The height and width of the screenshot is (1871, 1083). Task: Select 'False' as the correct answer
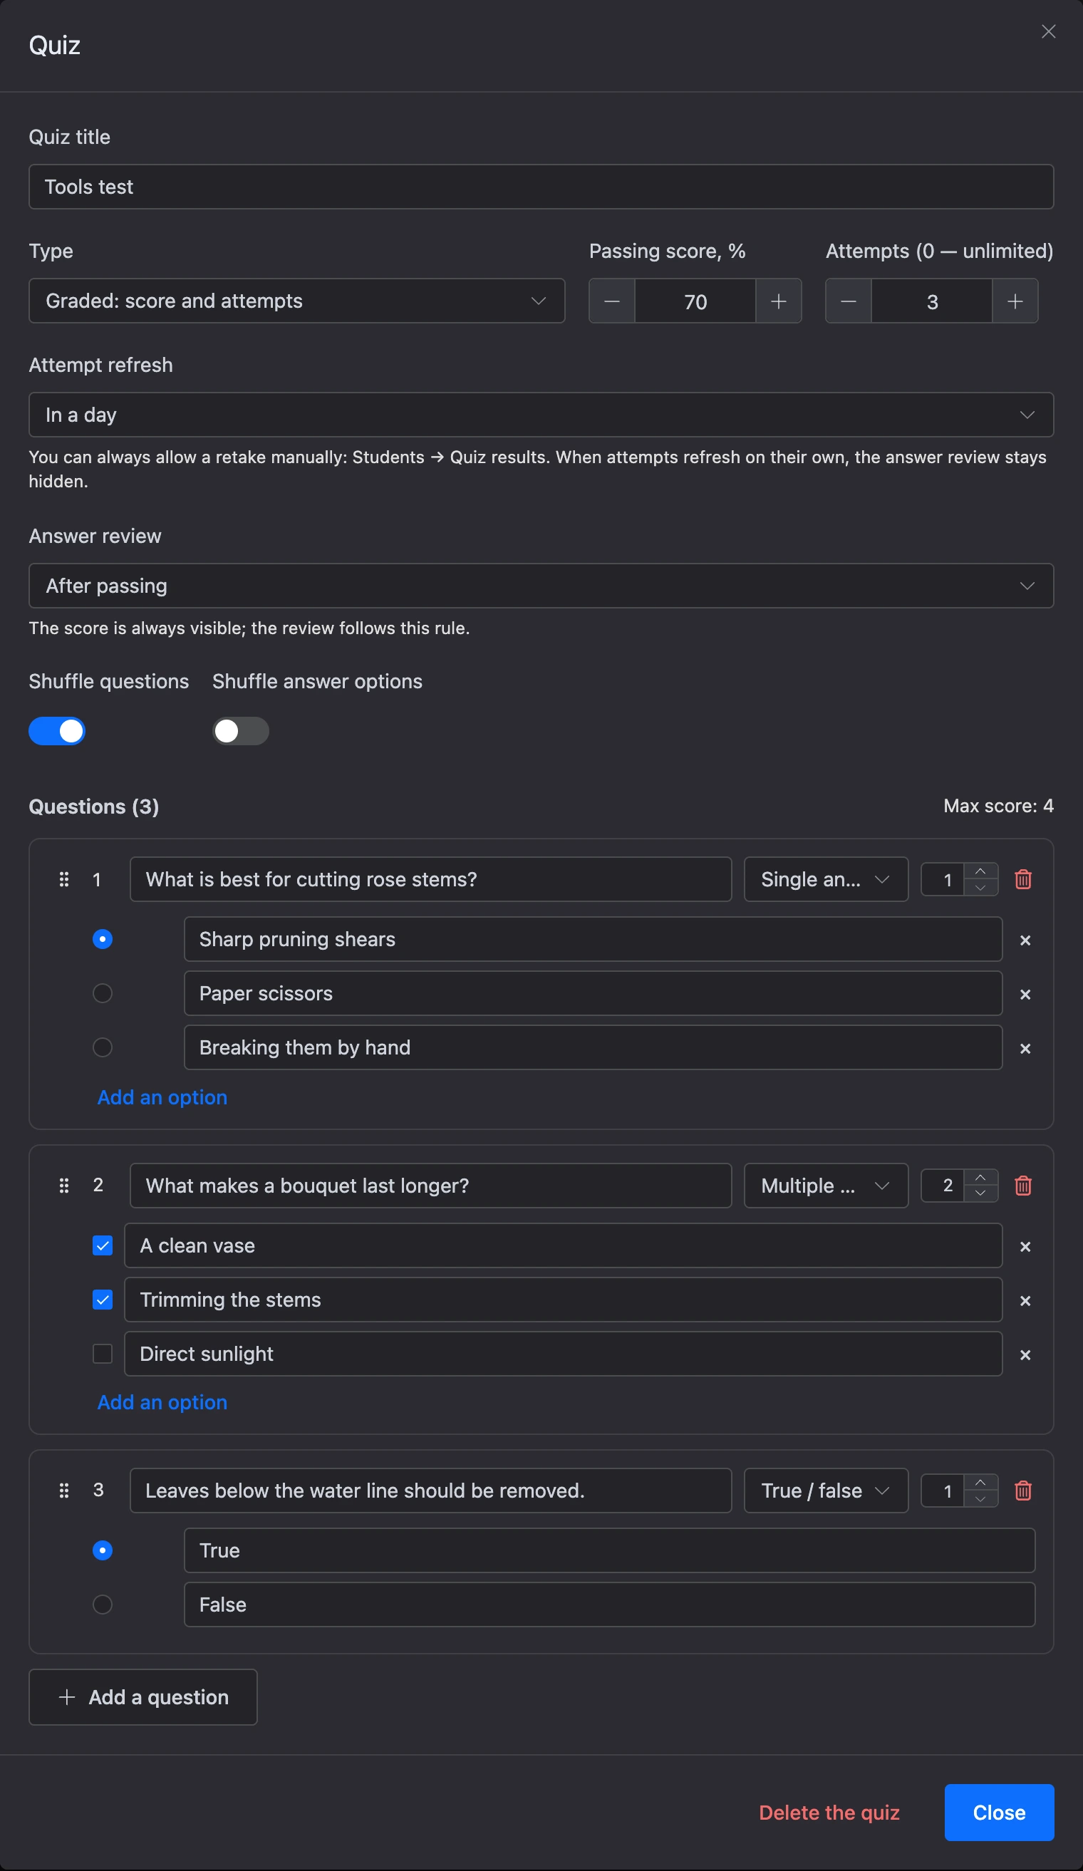pos(103,1605)
